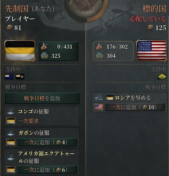Click the Russian tricolor flag of the initiator
The width and height of the screenshot is (169, 176).
[x=20, y=51]
